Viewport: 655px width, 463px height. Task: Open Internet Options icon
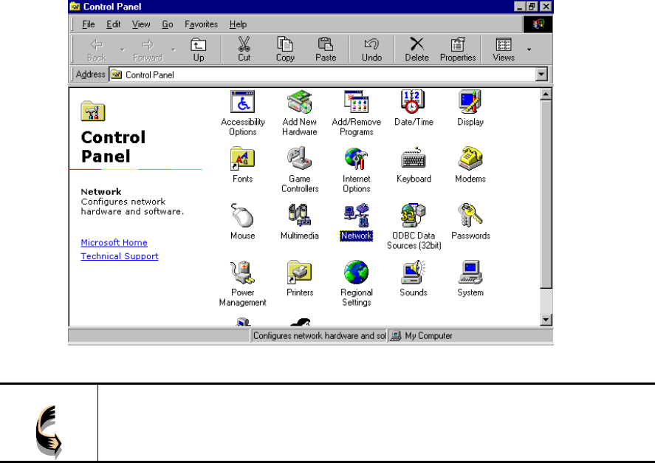pos(357,170)
